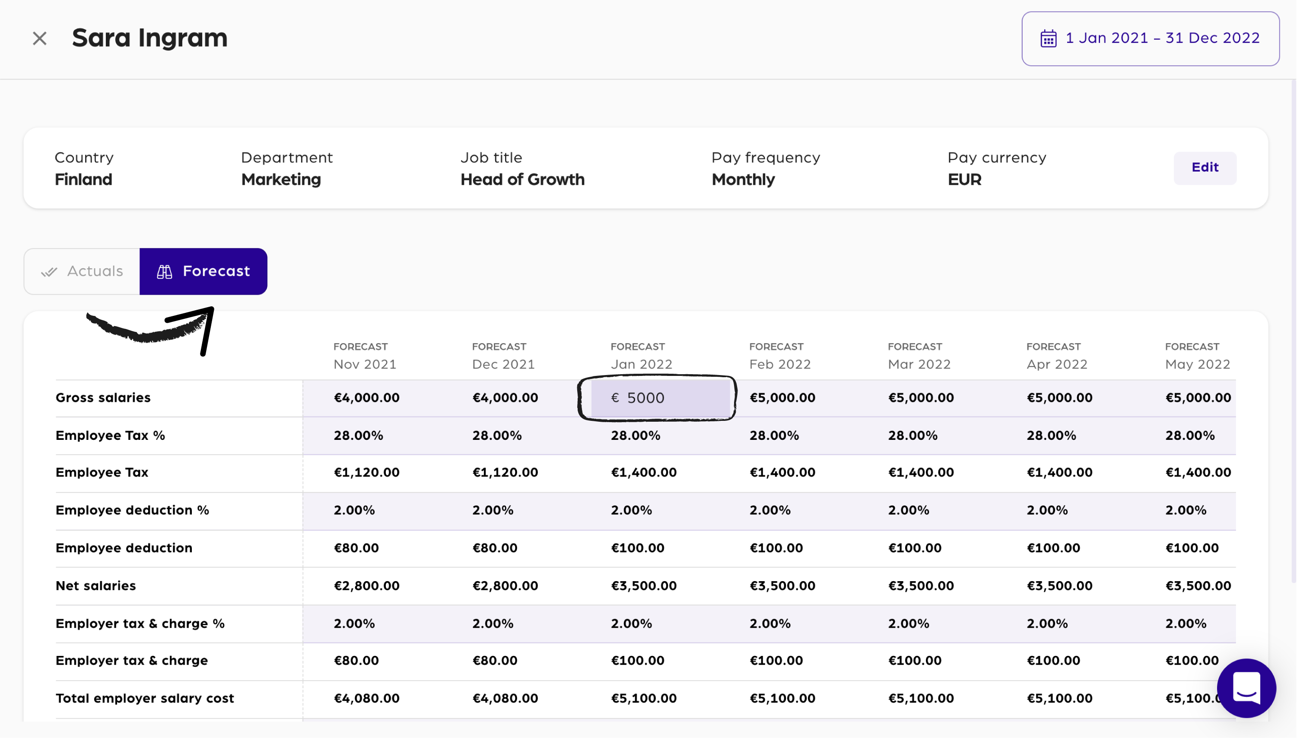Viewport: 1297px width, 738px height.
Task: Click Mar 2022 Employee deduction % cell
Action: coord(908,510)
